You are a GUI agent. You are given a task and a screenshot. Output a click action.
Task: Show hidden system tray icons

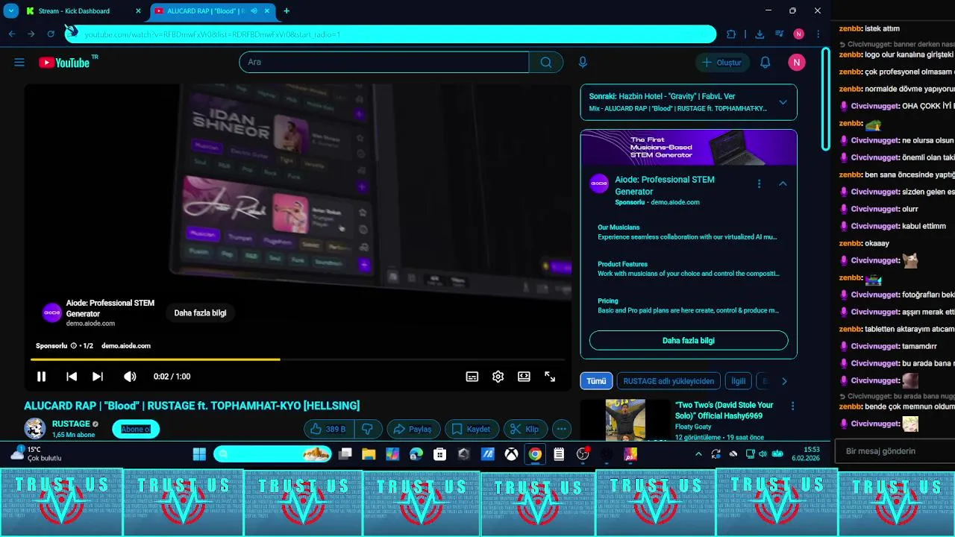pos(698,454)
